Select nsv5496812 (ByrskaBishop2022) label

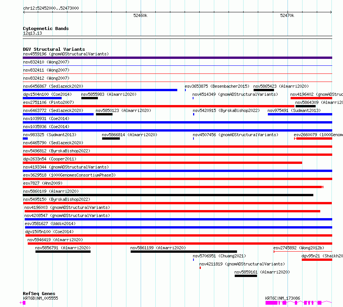click(57, 151)
